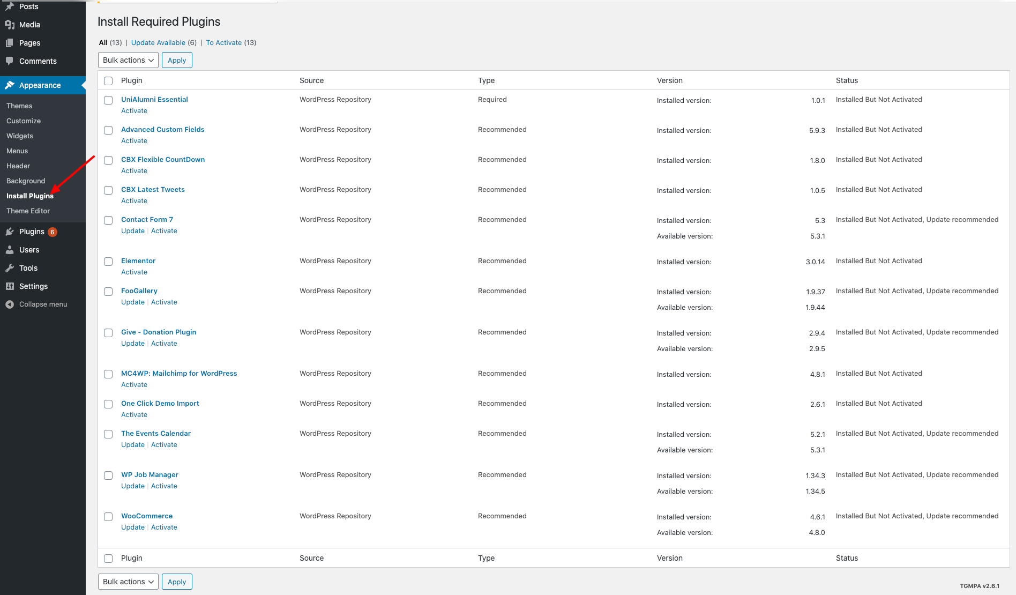The image size is (1016, 595).
Task: Update Contact Form 7 plugin
Action: (x=133, y=231)
